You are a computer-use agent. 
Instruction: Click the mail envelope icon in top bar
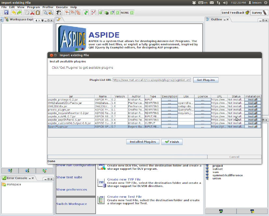click(x=212, y=3)
